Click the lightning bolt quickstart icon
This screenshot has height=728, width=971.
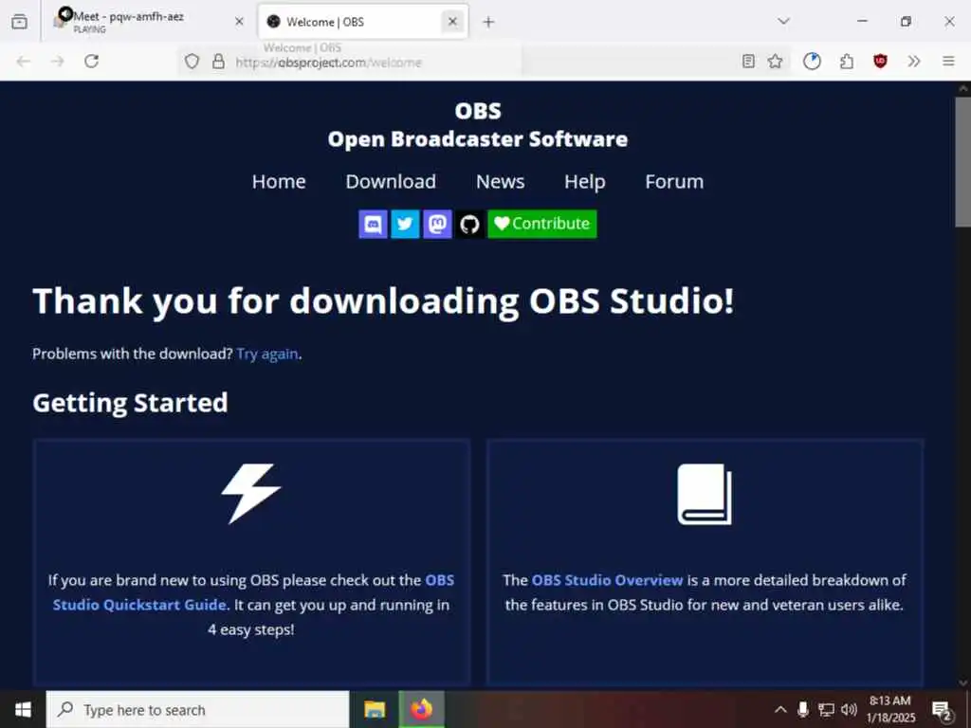point(250,493)
